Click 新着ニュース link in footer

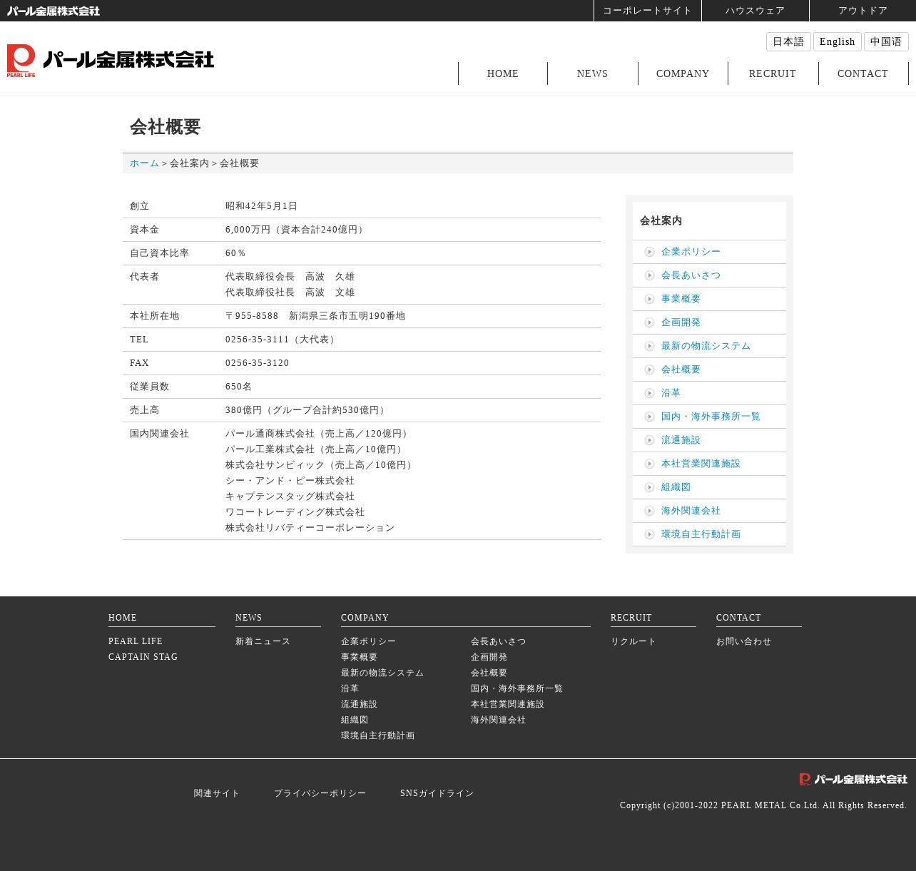point(263,641)
